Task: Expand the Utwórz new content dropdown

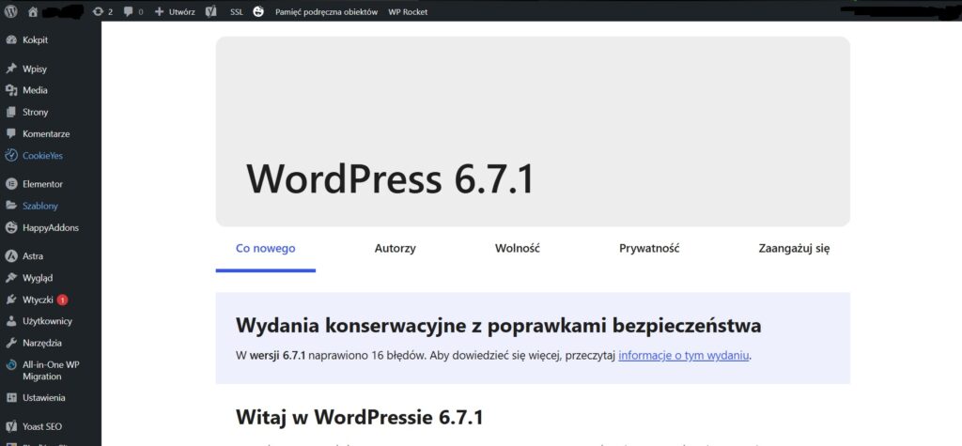Action: point(175,11)
